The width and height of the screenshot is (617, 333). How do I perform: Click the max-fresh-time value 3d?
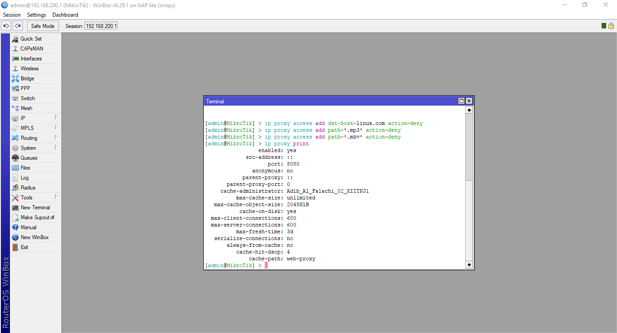[x=290, y=231]
